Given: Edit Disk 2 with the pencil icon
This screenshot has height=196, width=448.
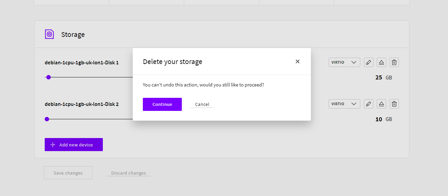Looking at the screenshot, I should [x=369, y=104].
